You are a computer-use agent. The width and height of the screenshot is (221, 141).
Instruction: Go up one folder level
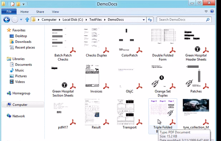coord(27,20)
